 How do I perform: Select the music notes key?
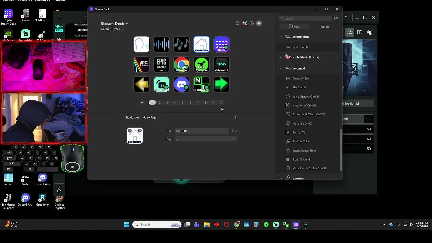(182, 44)
